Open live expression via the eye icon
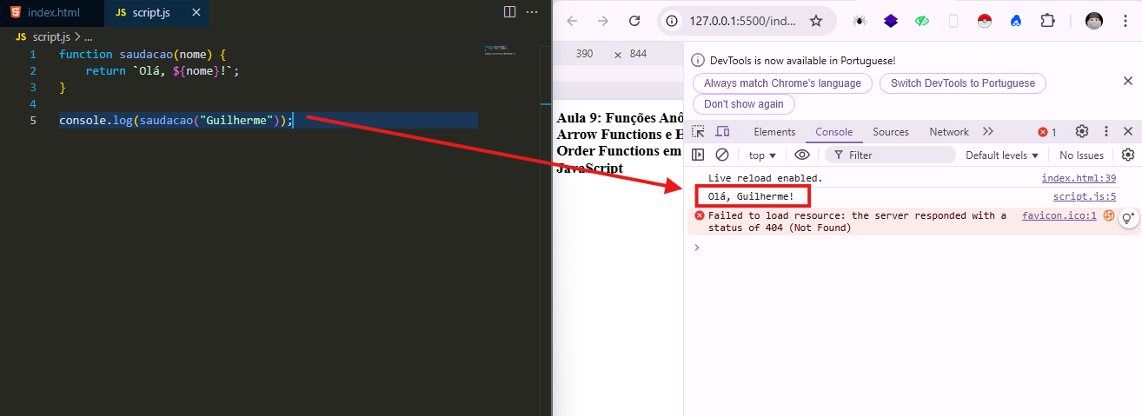 click(x=802, y=155)
